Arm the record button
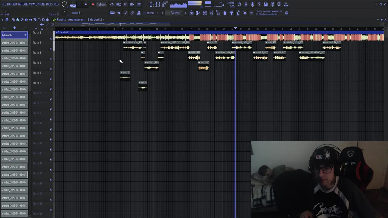388x218 pixels. click(93, 5)
